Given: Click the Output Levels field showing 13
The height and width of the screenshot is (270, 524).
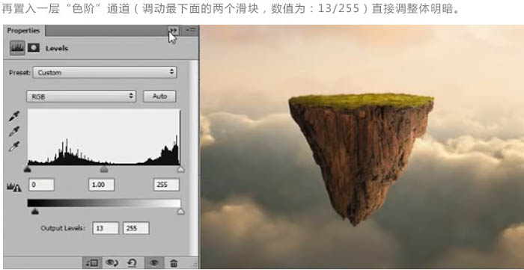Looking at the screenshot, I should pos(106,228).
